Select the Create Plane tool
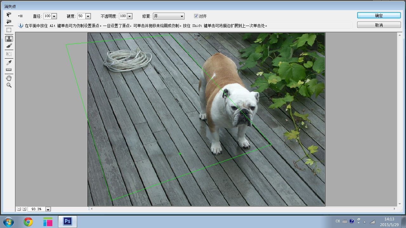 (x=9, y=22)
